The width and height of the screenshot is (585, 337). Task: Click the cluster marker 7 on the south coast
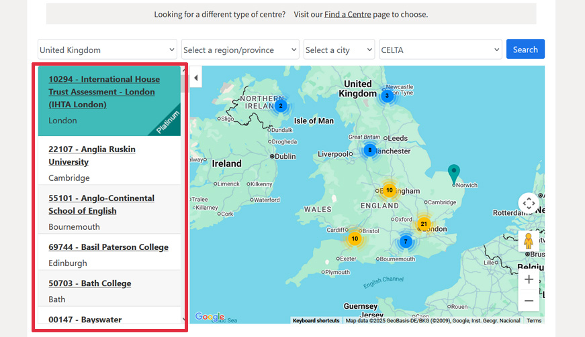click(x=405, y=241)
